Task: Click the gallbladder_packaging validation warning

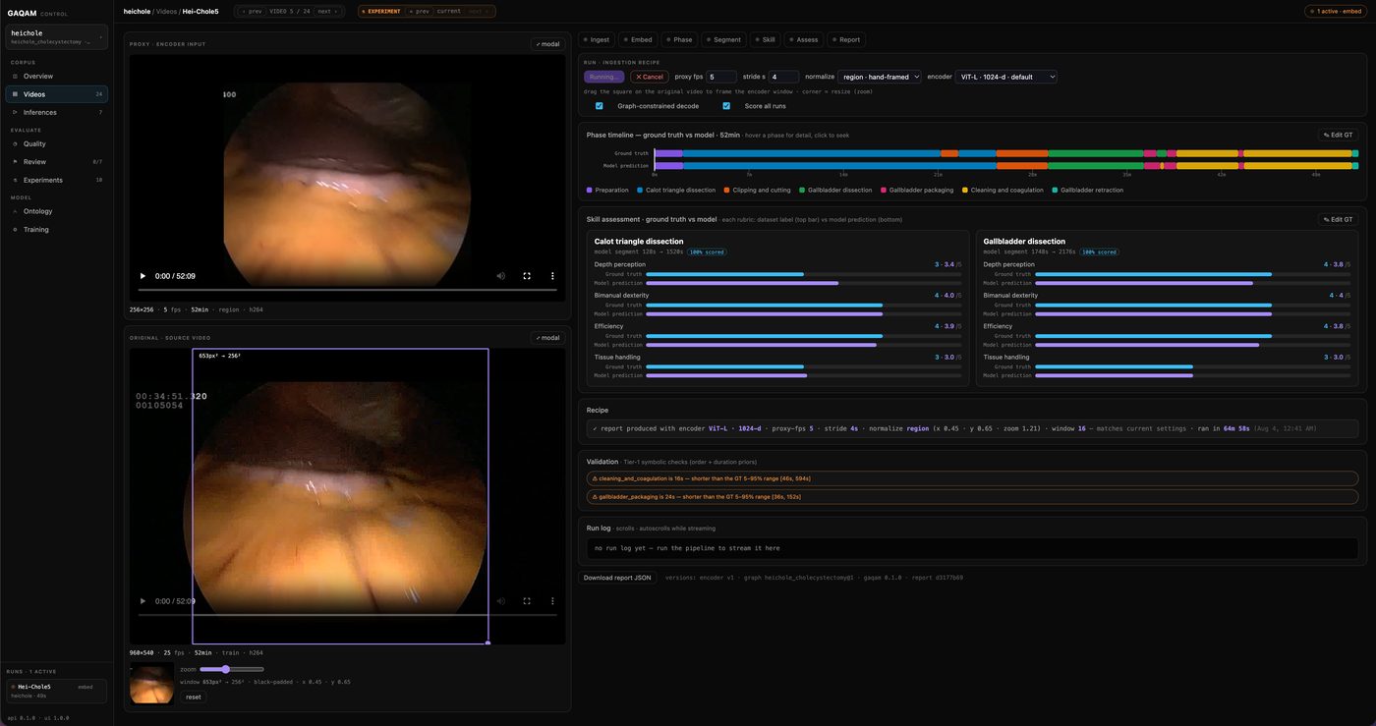Action: click(971, 496)
